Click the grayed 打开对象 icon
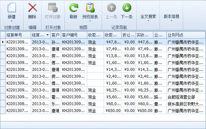The height and width of the screenshot is (129, 206). tap(53, 8)
